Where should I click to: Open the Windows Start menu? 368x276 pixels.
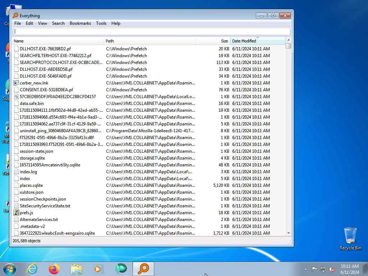click(10, 269)
